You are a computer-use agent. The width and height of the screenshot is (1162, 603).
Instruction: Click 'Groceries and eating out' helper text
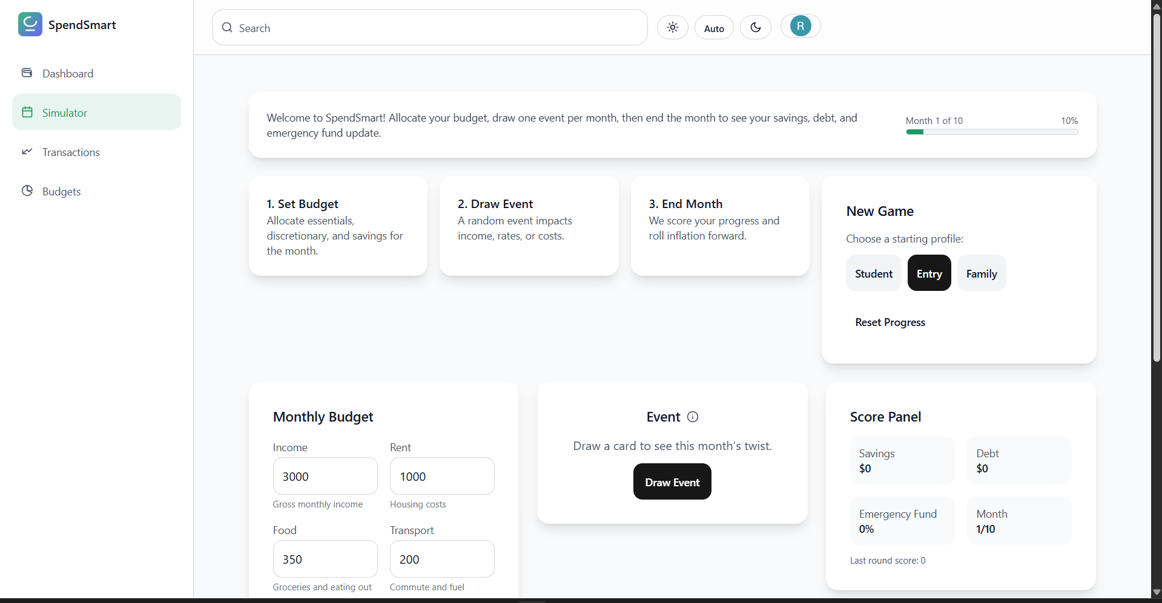pos(322,587)
